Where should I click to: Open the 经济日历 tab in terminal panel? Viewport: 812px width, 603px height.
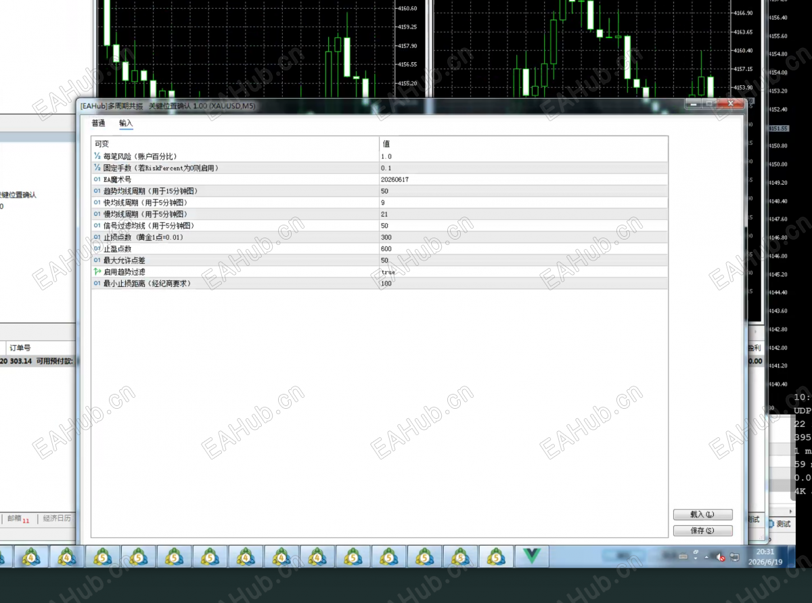[x=57, y=518]
